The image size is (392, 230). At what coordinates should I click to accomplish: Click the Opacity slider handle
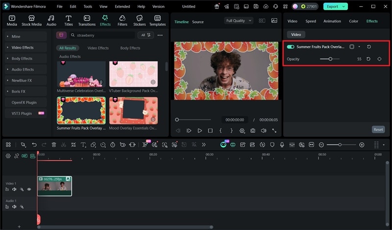(x=331, y=59)
